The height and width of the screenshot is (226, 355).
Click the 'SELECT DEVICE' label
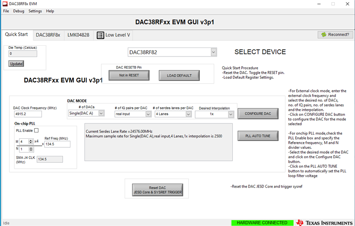[x=260, y=52]
